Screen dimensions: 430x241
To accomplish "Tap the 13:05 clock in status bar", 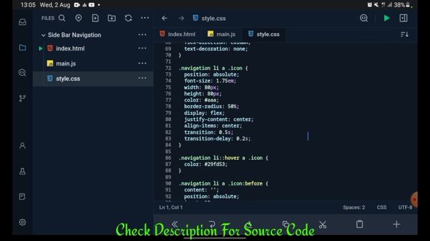I will 28,5.
